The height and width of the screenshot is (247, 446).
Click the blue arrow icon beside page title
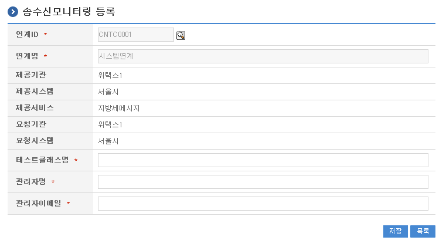(13, 12)
